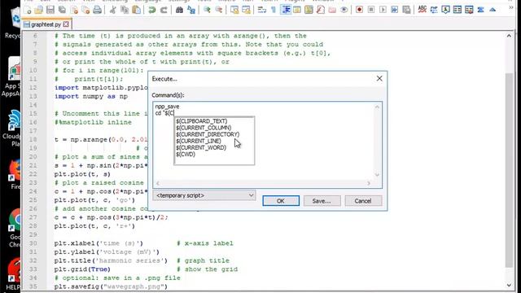Click the blue up-triangle toolbar icon
The height and width of the screenshot is (293, 521).
coord(493,10)
